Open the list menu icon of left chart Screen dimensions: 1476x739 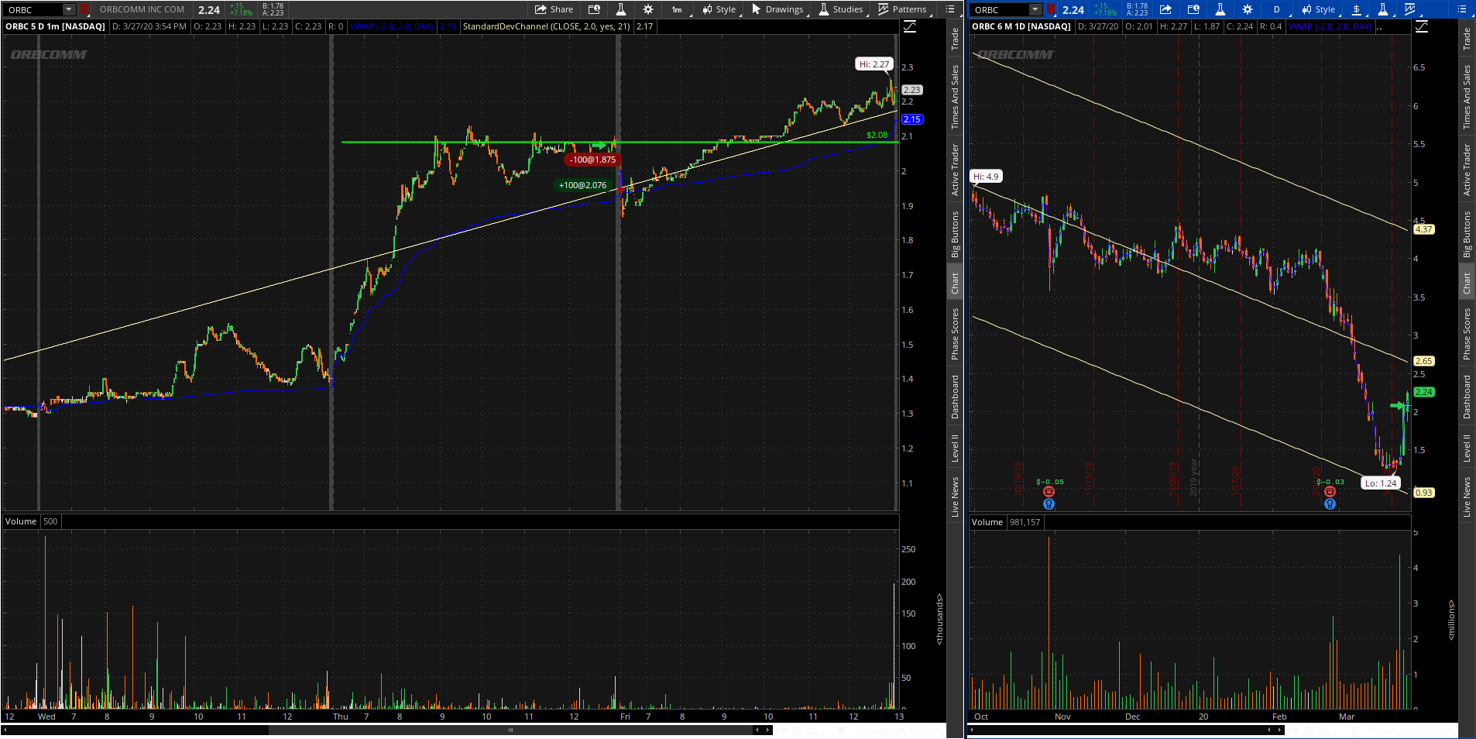pos(950,9)
